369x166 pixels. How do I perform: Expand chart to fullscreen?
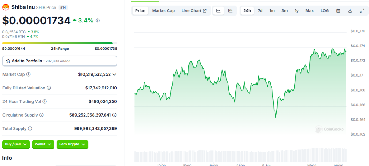362,11
